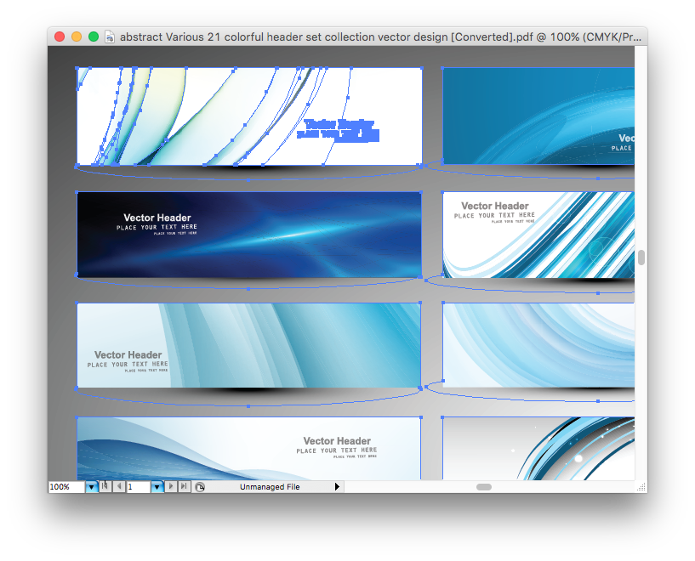The height and width of the screenshot is (561, 695).
Task: Click the artboard number field showing 1
Action: (x=139, y=487)
